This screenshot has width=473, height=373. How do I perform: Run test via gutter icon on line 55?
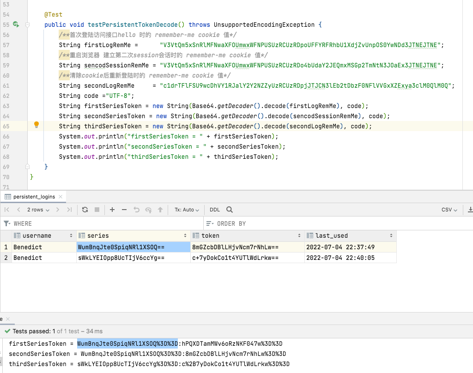(x=16, y=24)
